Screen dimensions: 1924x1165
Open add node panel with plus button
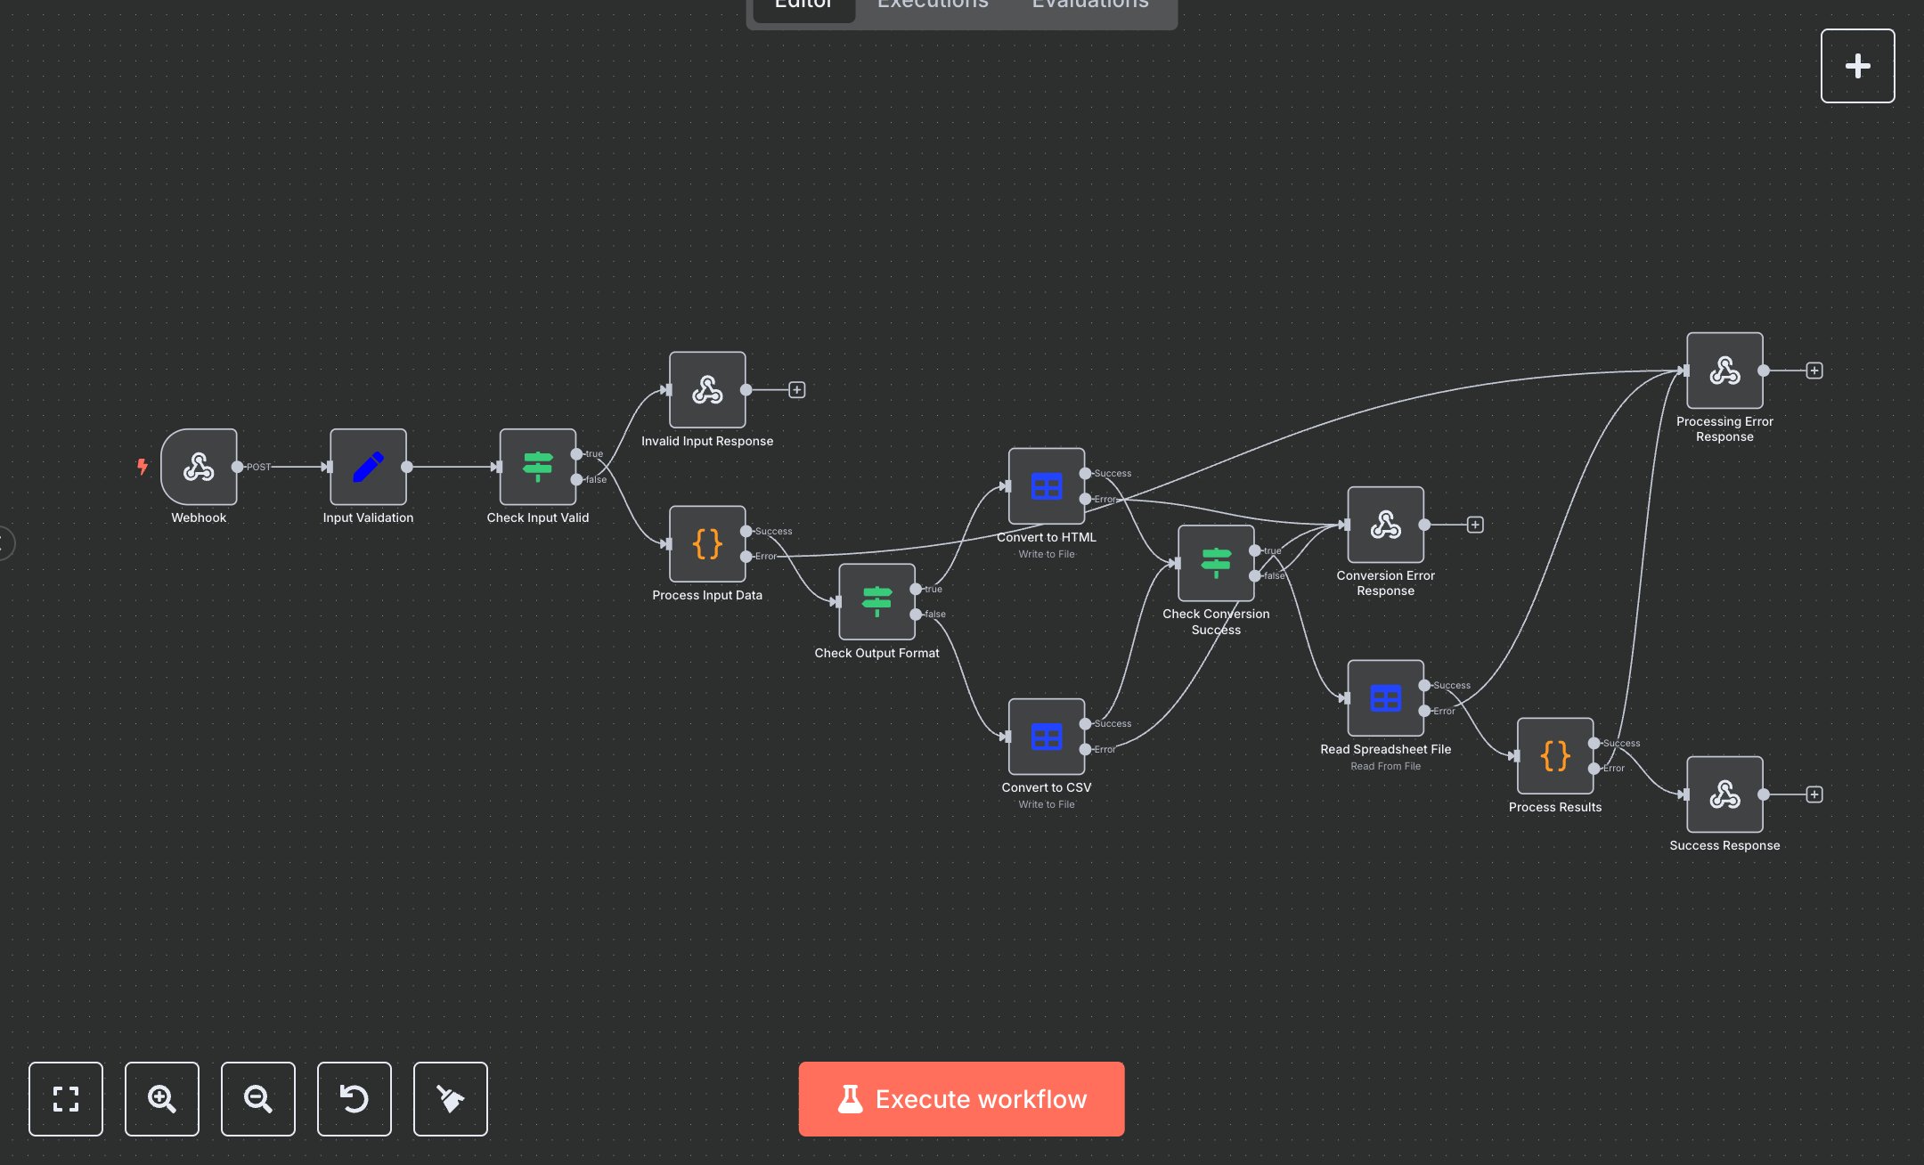1857,66
